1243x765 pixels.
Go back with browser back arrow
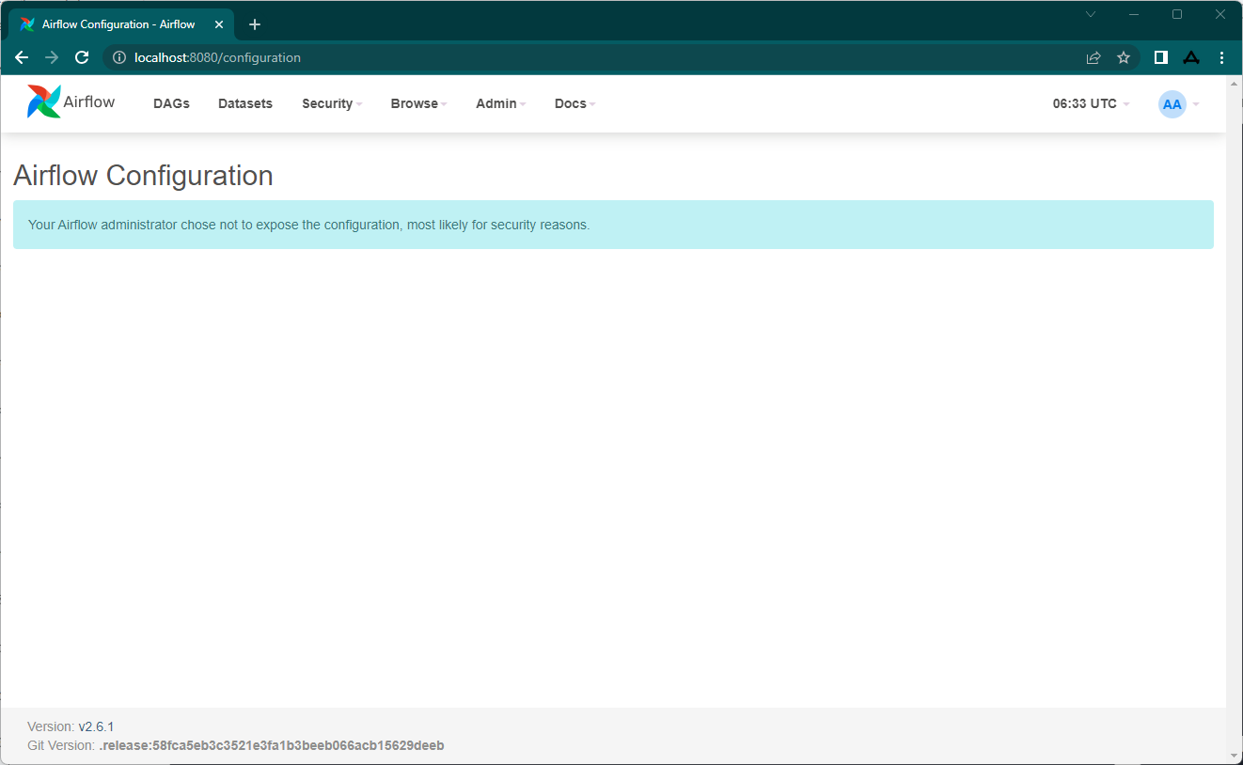pos(22,57)
